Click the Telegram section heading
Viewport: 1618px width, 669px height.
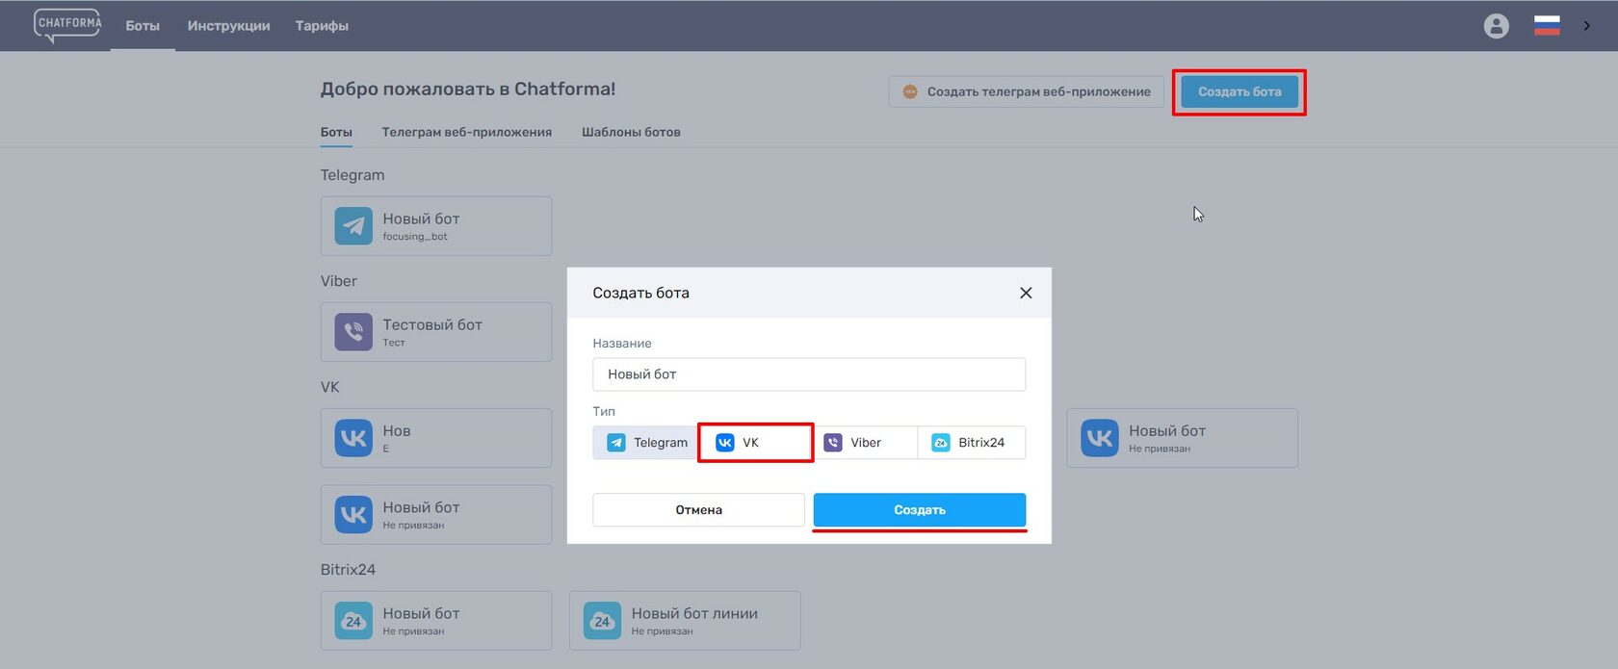tap(352, 175)
